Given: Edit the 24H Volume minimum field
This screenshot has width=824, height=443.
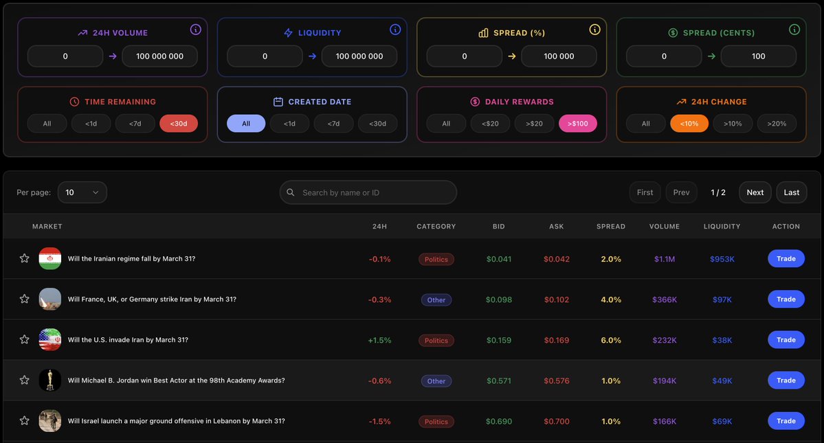Looking at the screenshot, I should pos(65,56).
